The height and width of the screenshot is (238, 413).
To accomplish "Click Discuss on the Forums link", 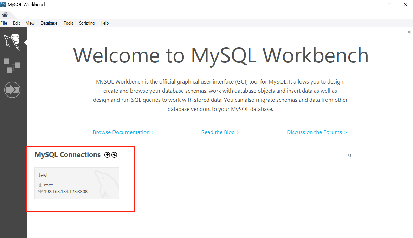I will pos(317,132).
